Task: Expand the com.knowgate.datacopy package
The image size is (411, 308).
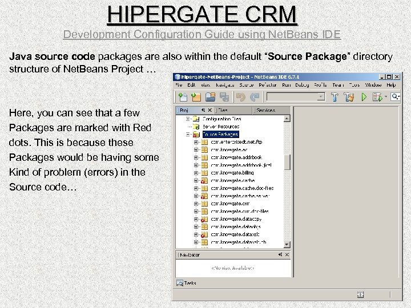Action: (x=196, y=219)
